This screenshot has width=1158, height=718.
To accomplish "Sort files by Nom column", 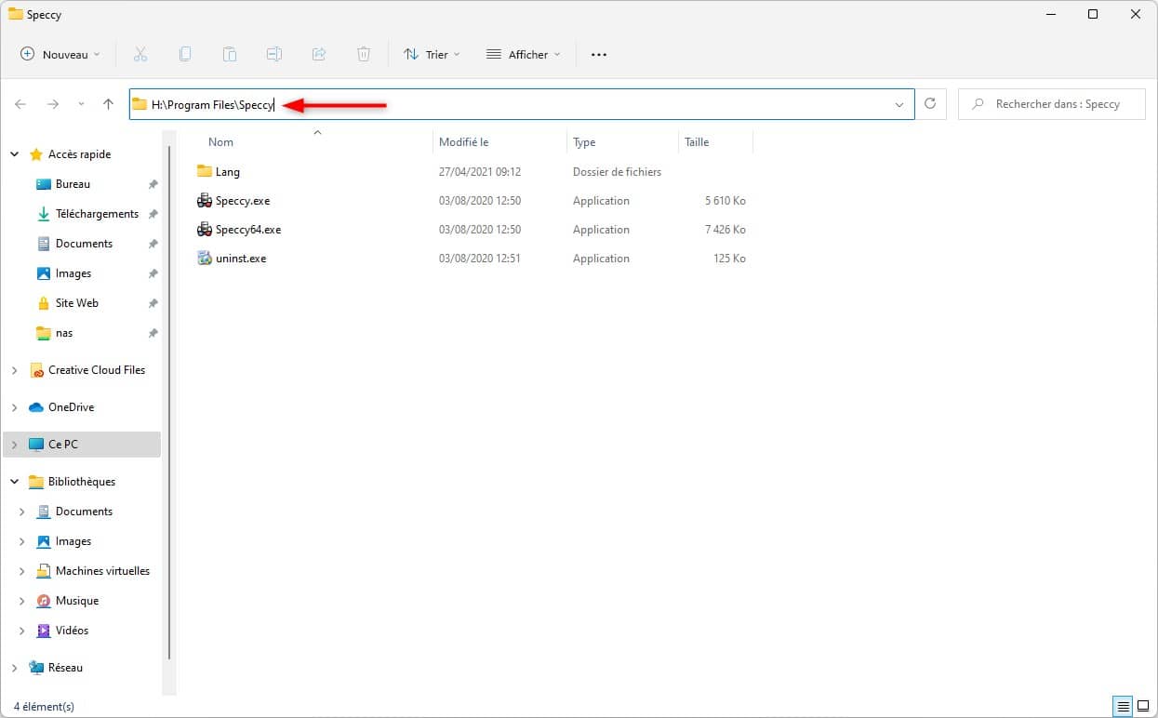I will pos(220,142).
